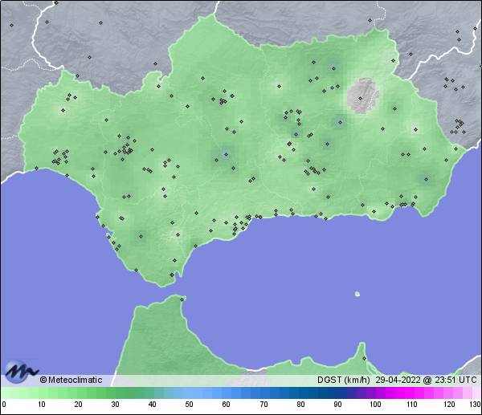Click legend value 20
Viewport: 482px width, 415px height.
pos(79,404)
